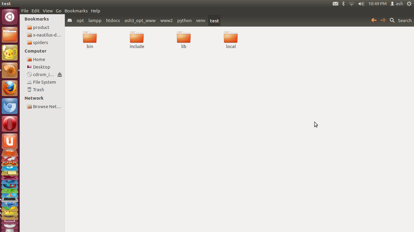Open the system power gear menu
Screen dimensions: 414x232
[409, 4]
